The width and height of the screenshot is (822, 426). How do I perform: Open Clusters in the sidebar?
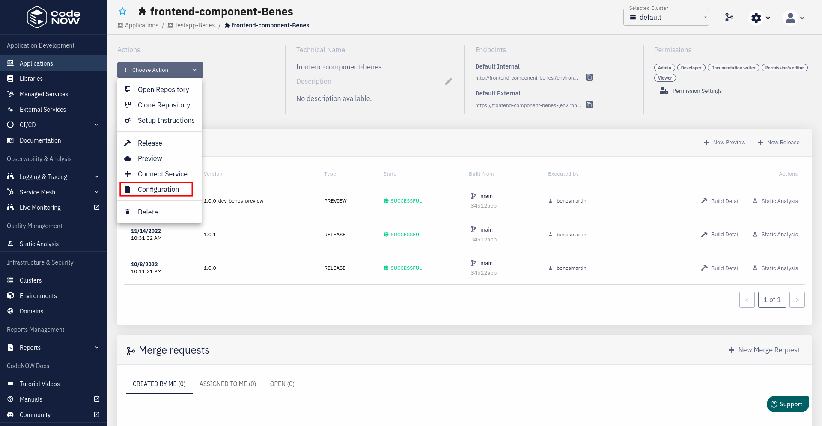(x=54, y=280)
